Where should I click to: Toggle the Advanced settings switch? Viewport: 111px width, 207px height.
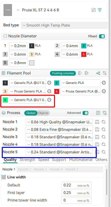click(x=85, y=113)
